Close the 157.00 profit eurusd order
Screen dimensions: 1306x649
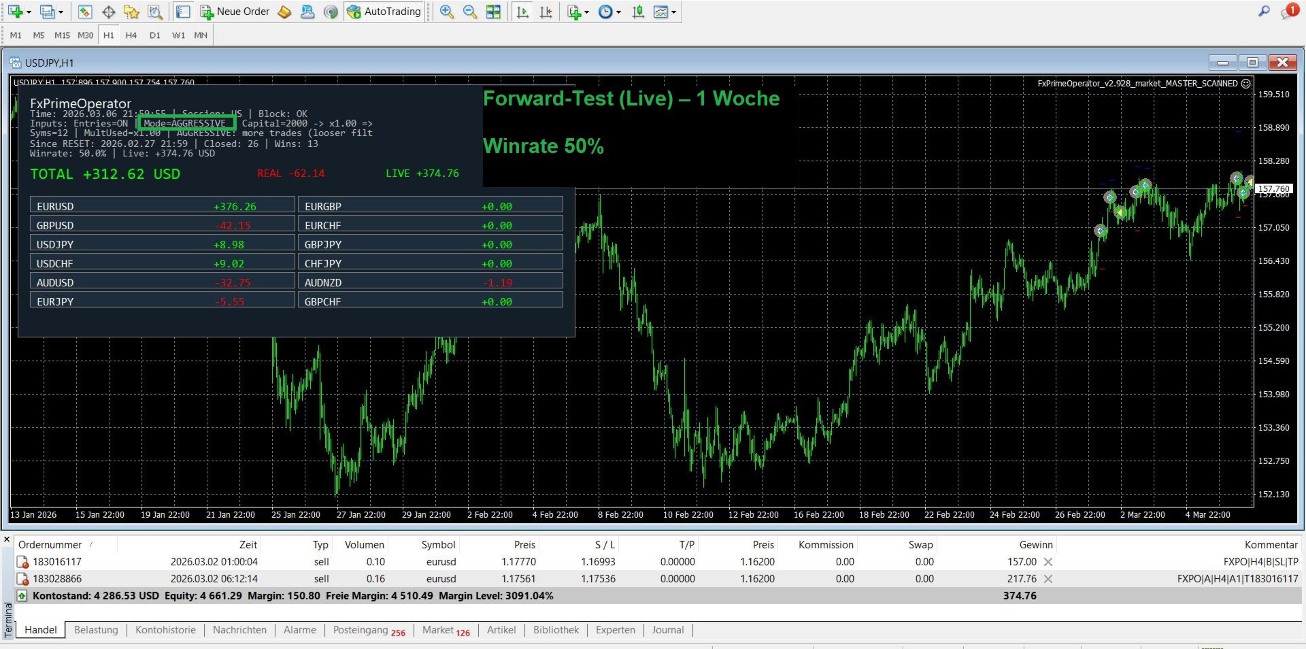tap(1048, 562)
